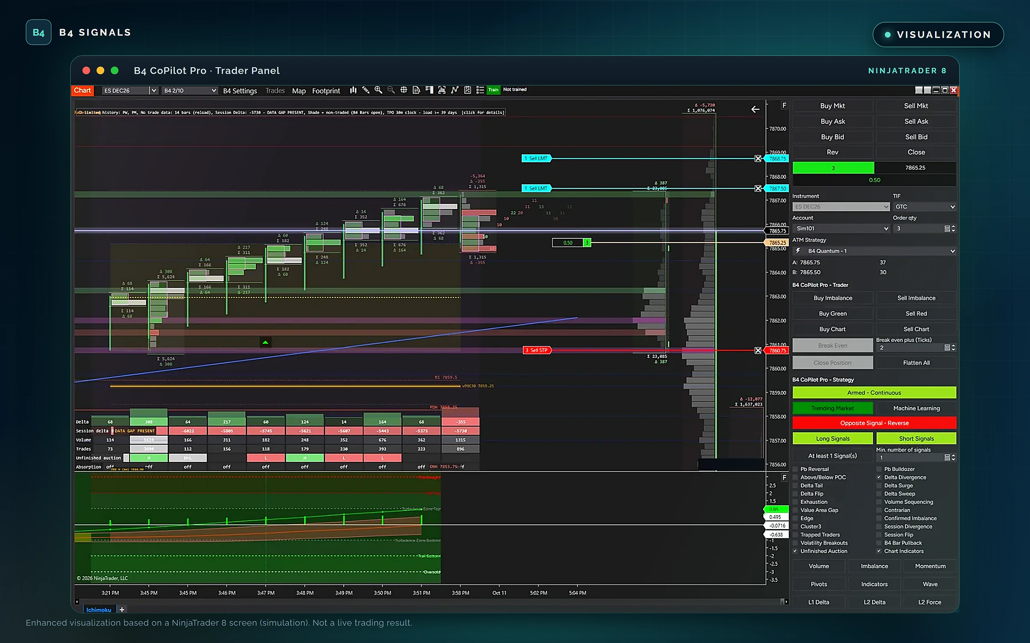Click the F button on indicator panel

tap(784, 478)
